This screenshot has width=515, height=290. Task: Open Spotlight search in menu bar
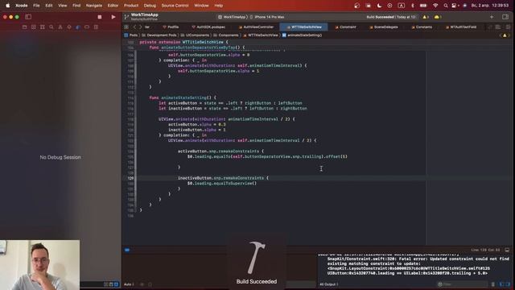[445, 6]
